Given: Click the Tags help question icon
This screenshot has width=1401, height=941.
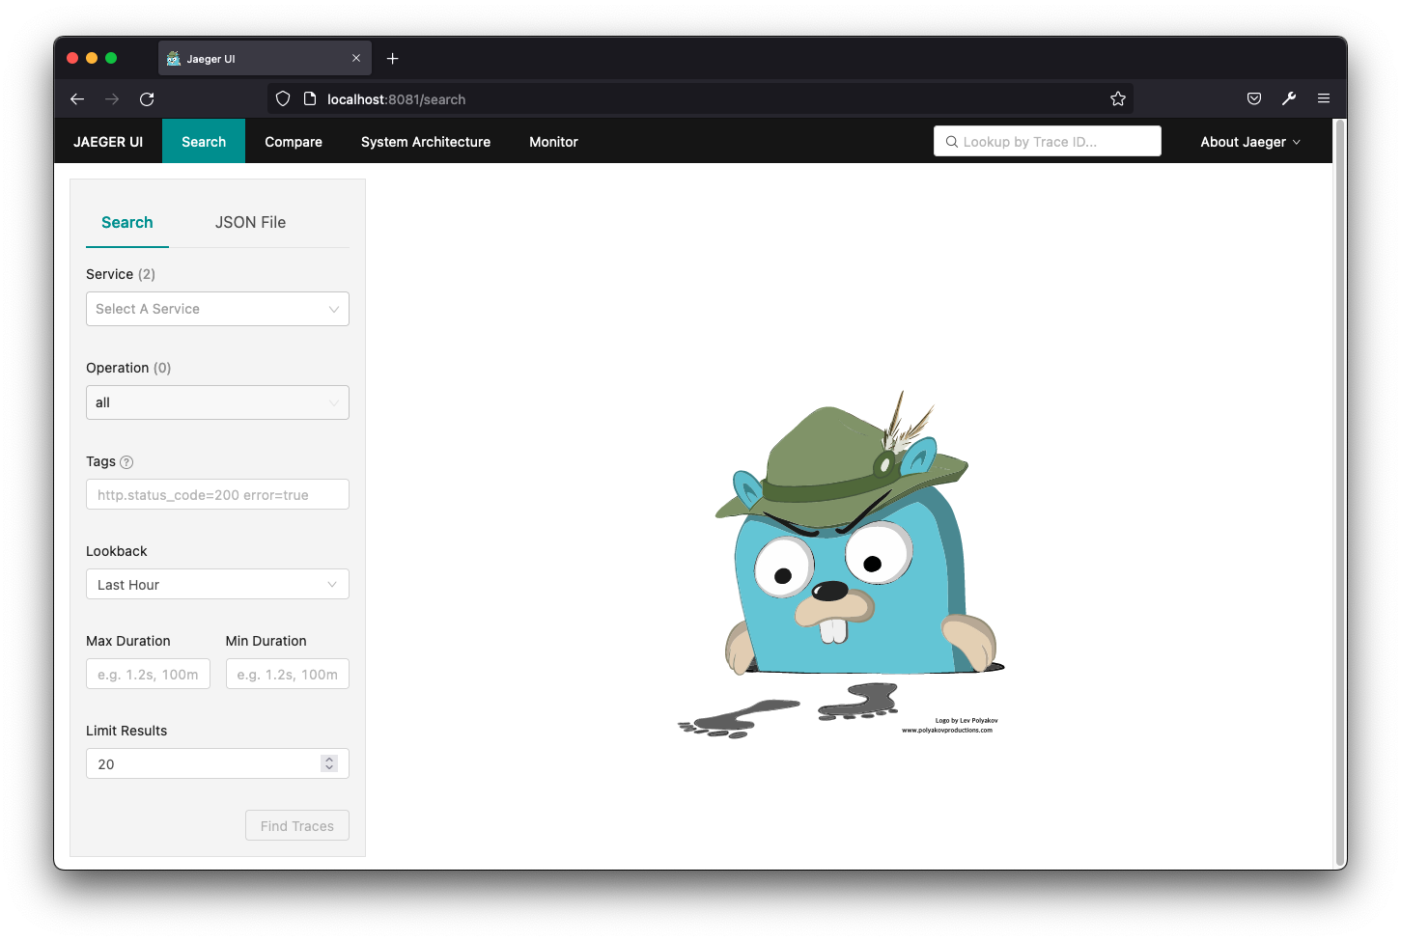Looking at the screenshot, I should coord(126,462).
